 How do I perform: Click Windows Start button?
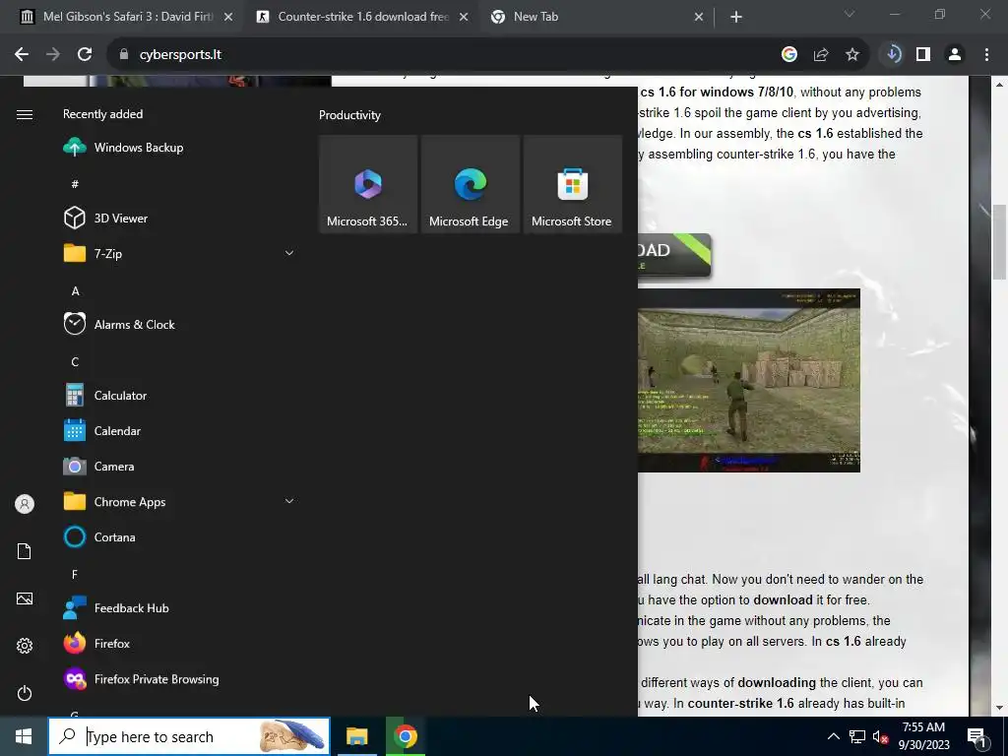click(x=24, y=736)
